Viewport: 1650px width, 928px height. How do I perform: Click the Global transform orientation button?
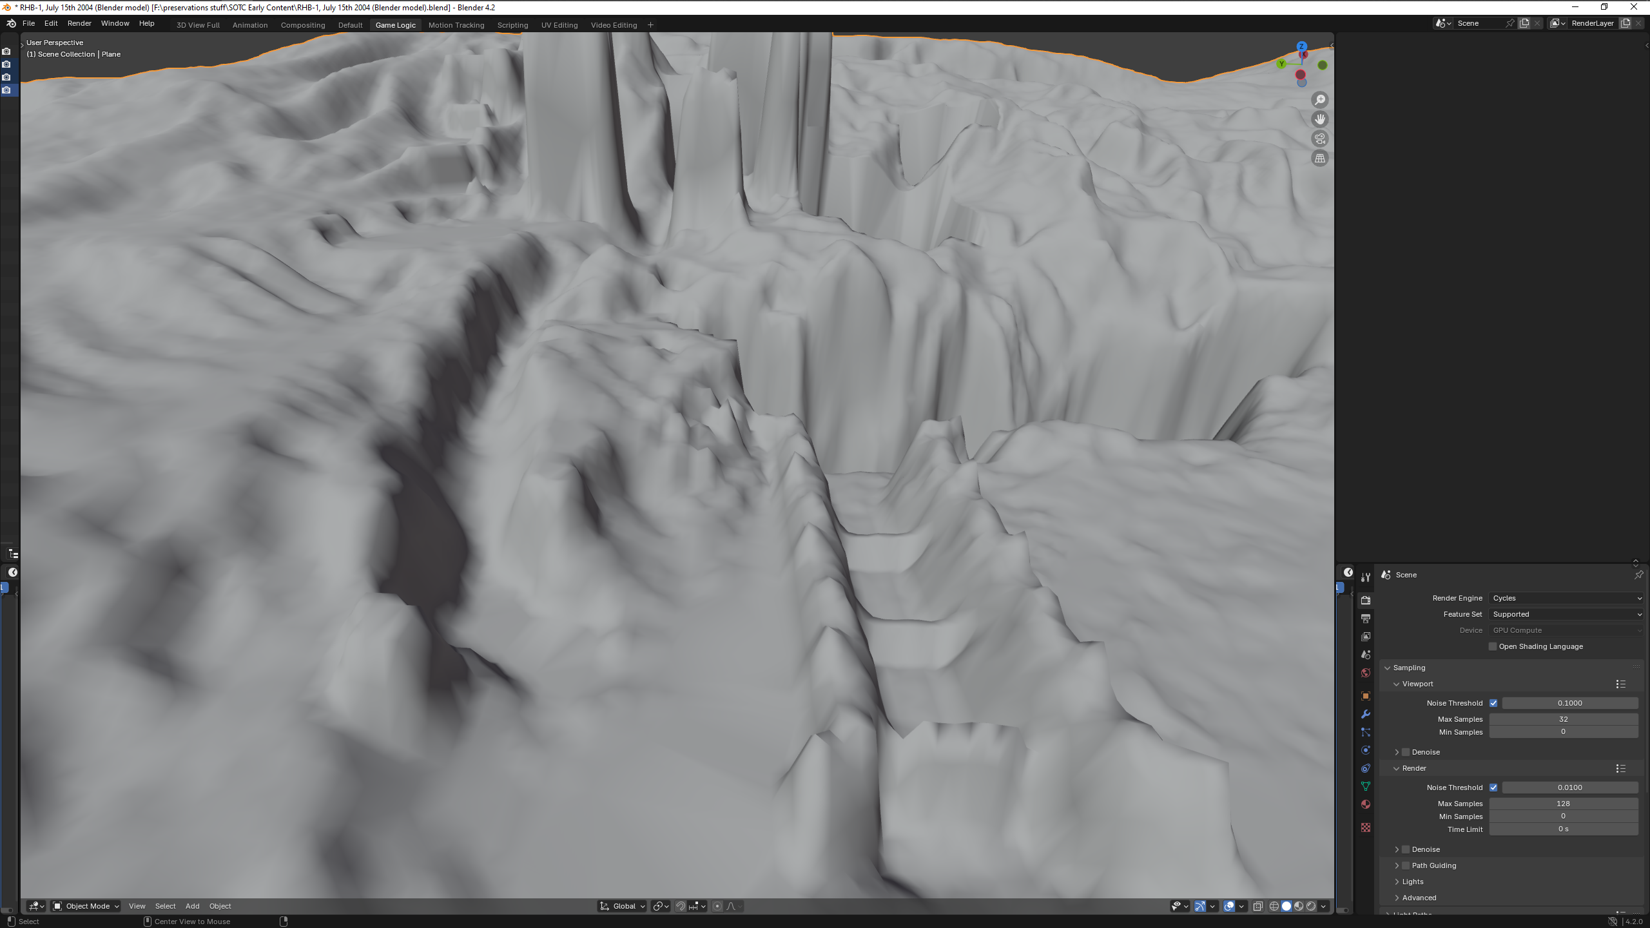623,906
